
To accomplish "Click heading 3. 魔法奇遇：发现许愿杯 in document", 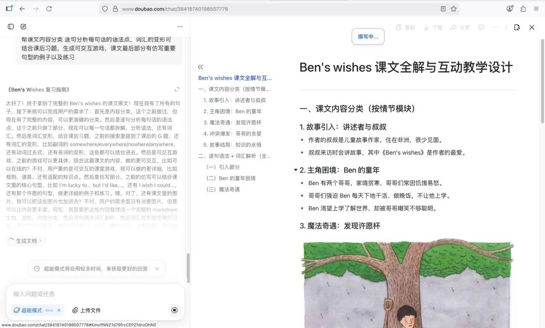I will pos(340,226).
